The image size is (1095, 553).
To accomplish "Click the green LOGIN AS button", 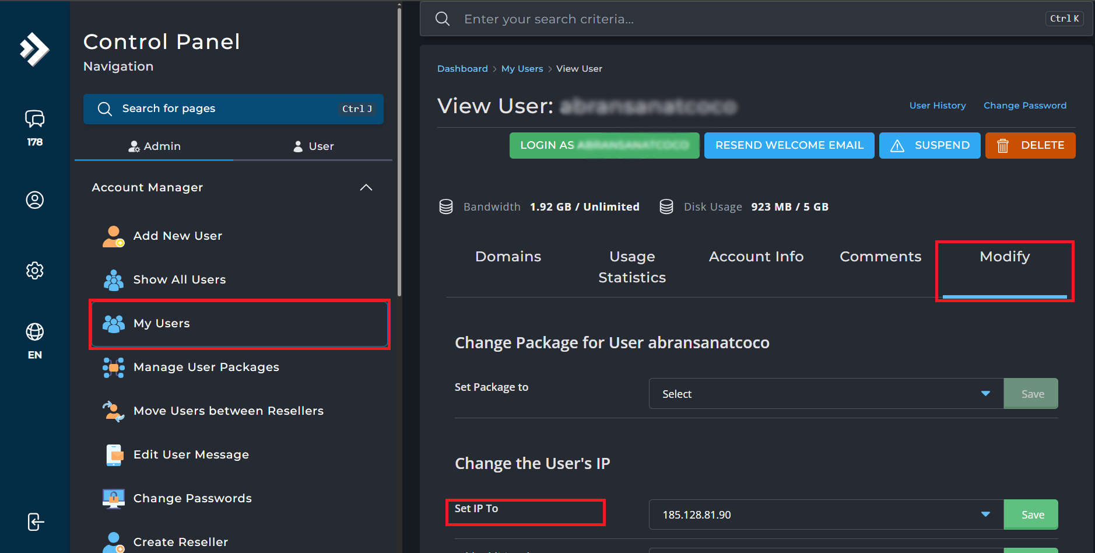I will pos(605,145).
